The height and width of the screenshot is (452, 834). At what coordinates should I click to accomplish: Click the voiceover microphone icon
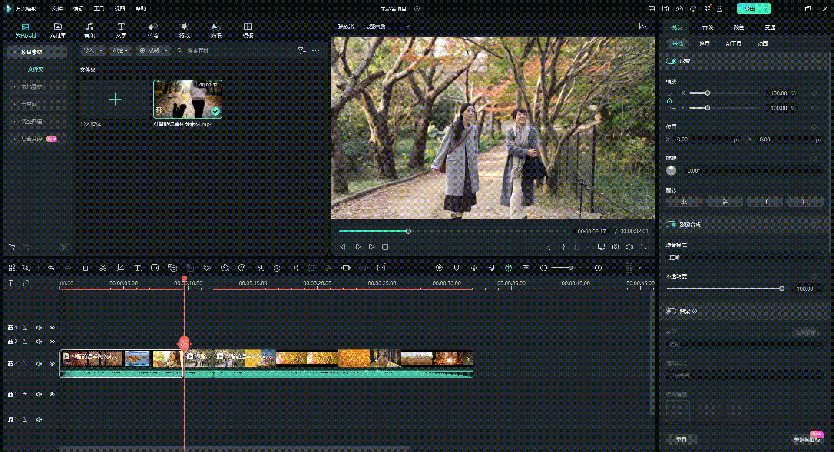(x=474, y=268)
